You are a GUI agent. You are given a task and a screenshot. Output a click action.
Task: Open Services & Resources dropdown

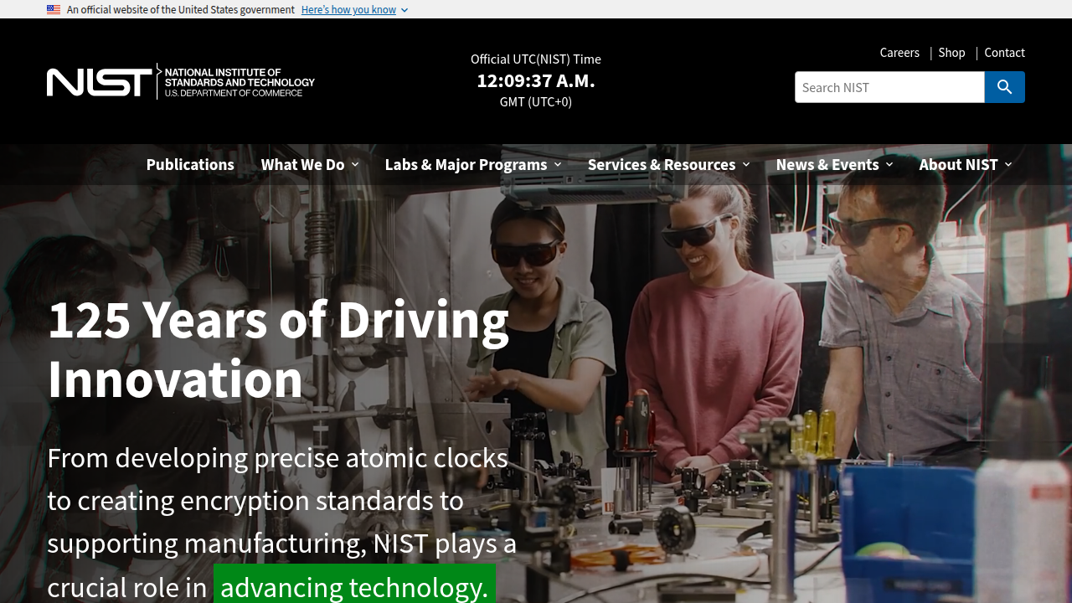(x=668, y=164)
